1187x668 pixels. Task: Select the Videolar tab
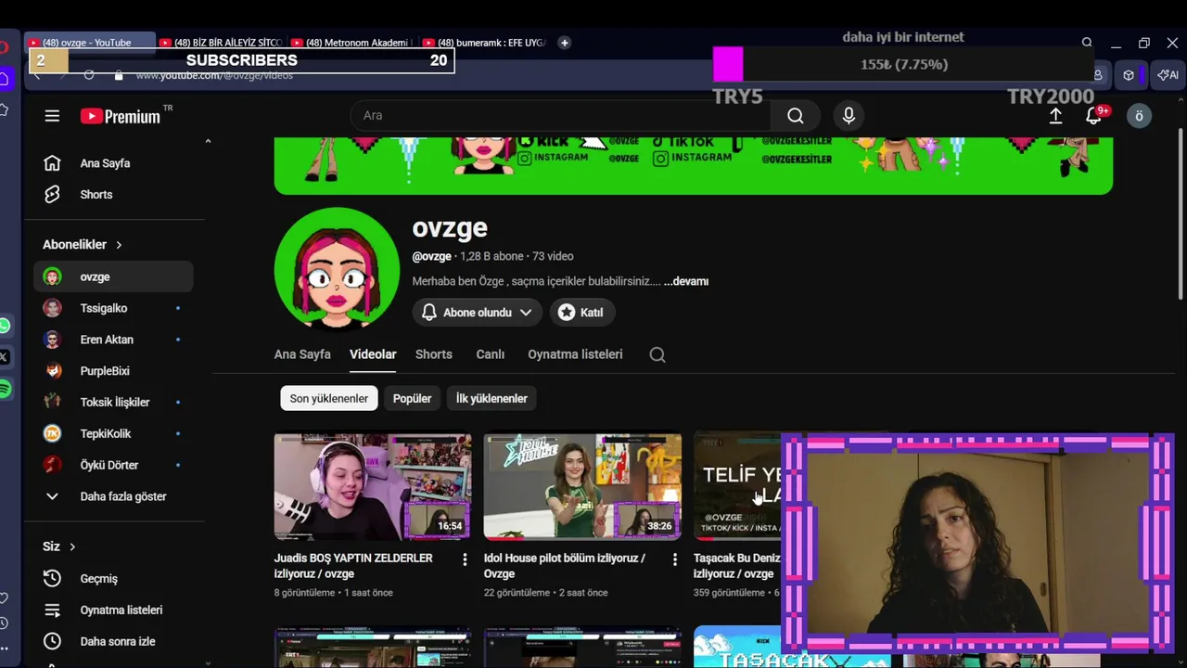[x=373, y=354]
